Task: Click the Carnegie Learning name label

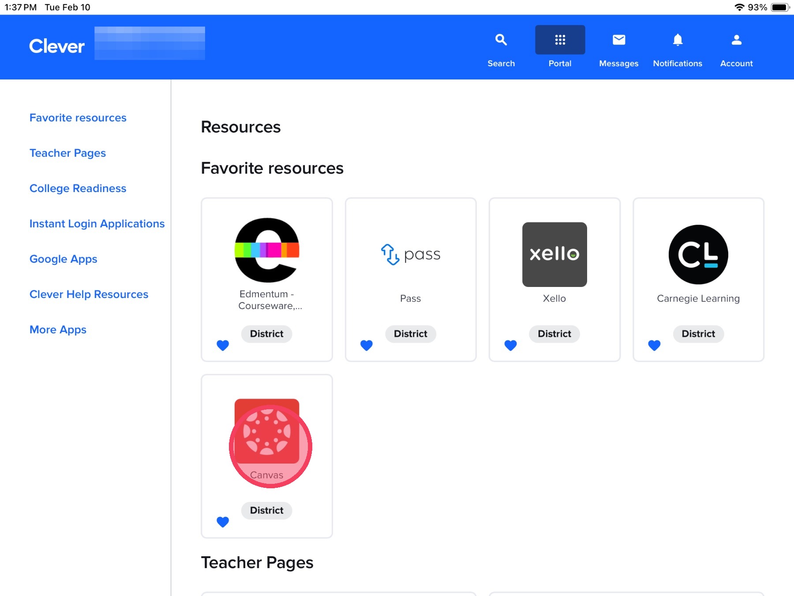Action: pos(698,298)
